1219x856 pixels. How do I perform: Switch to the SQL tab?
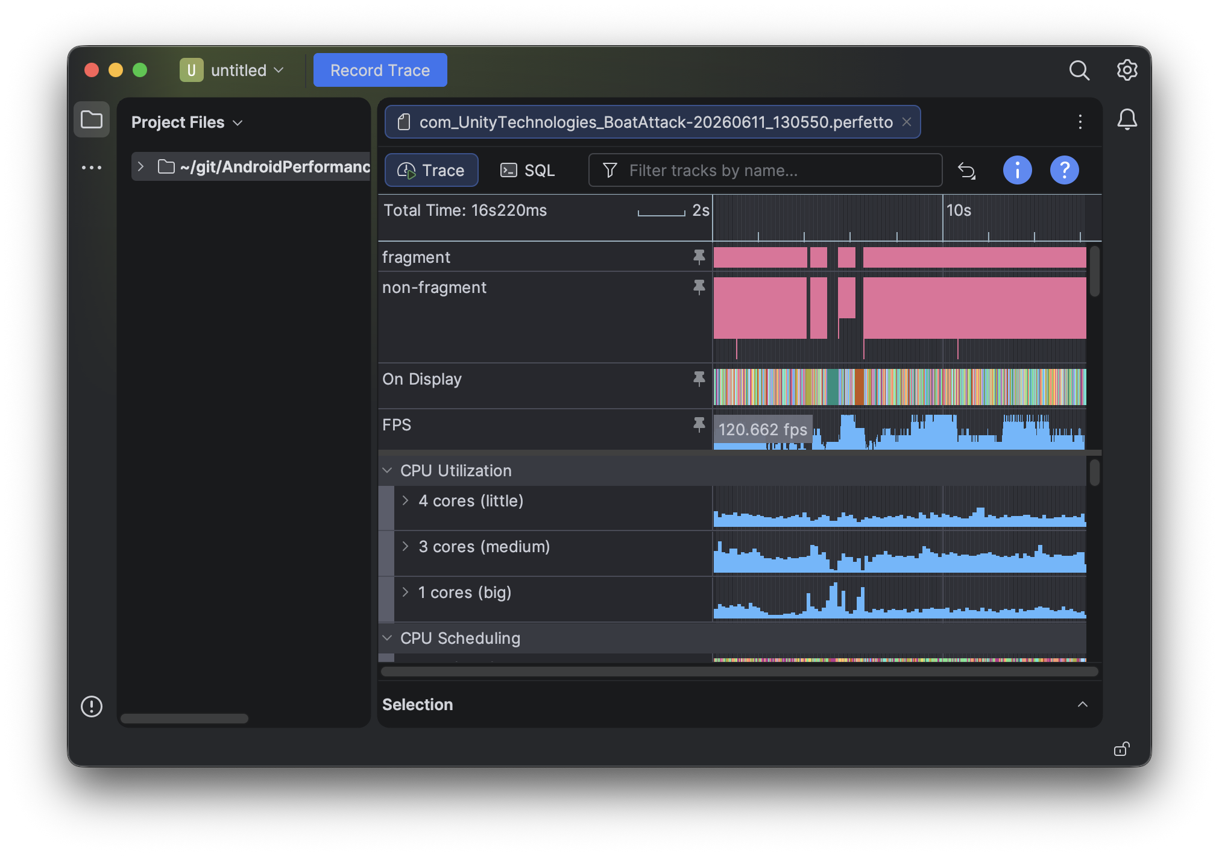click(x=528, y=171)
